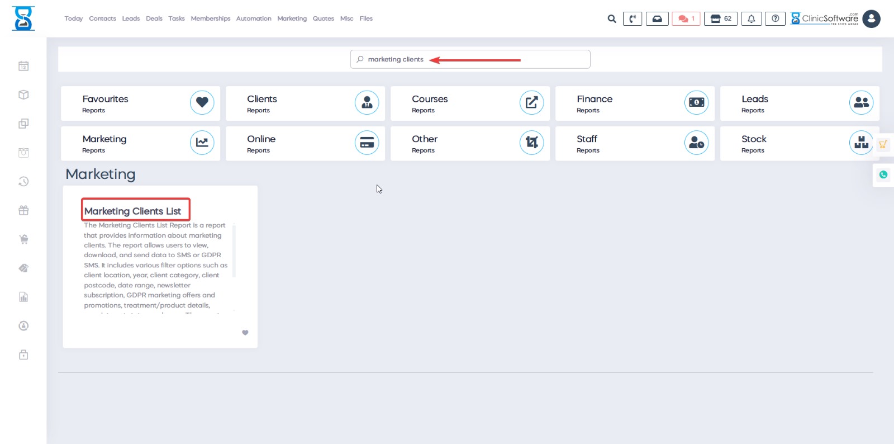894x444 pixels.
Task: Click the gift icon in left sidebar
Action: click(23, 210)
